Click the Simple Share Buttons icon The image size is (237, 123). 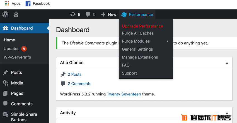pyautogui.click(x=6, y=114)
